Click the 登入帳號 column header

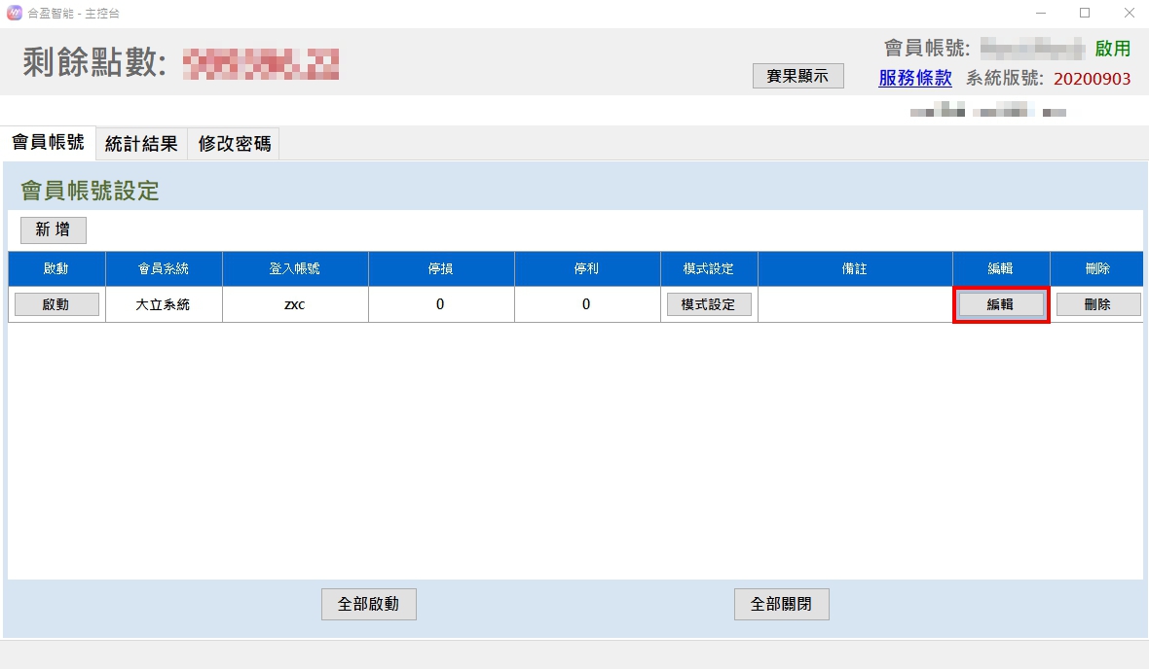(x=295, y=268)
